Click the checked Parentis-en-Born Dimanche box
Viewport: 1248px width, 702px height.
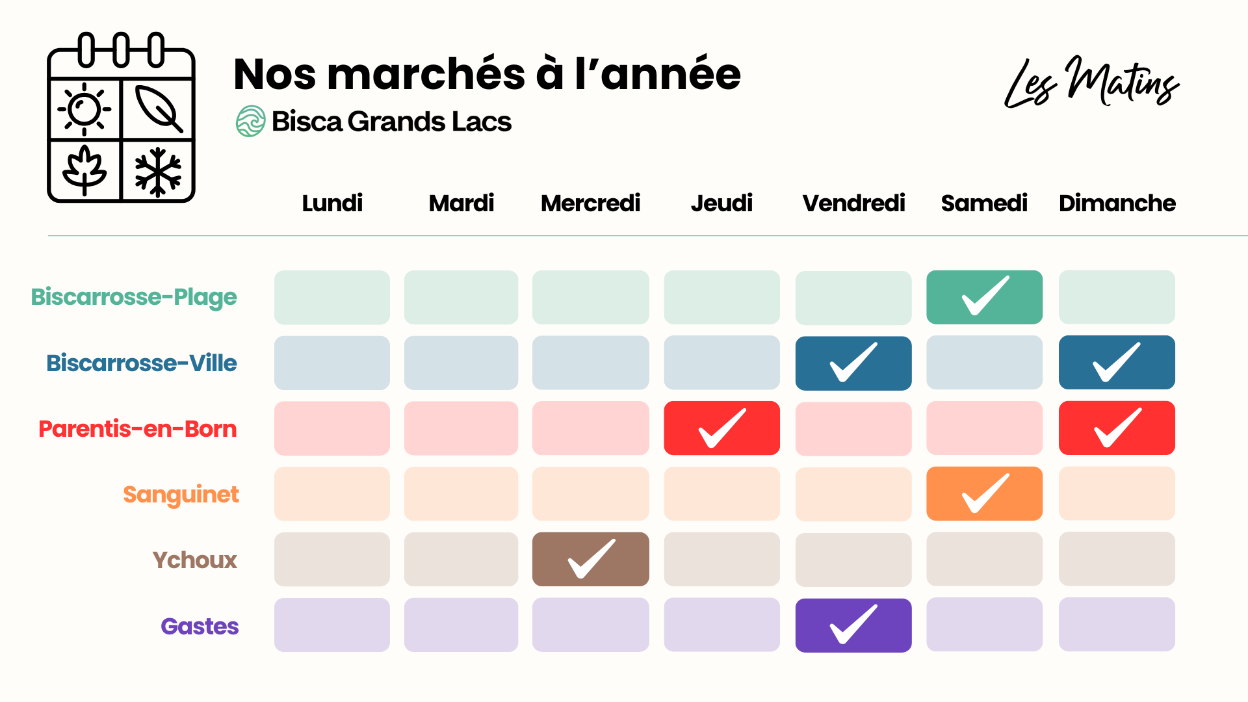click(1117, 428)
